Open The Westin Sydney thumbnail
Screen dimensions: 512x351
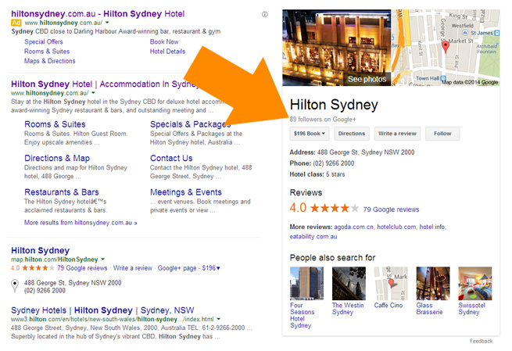coord(349,284)
